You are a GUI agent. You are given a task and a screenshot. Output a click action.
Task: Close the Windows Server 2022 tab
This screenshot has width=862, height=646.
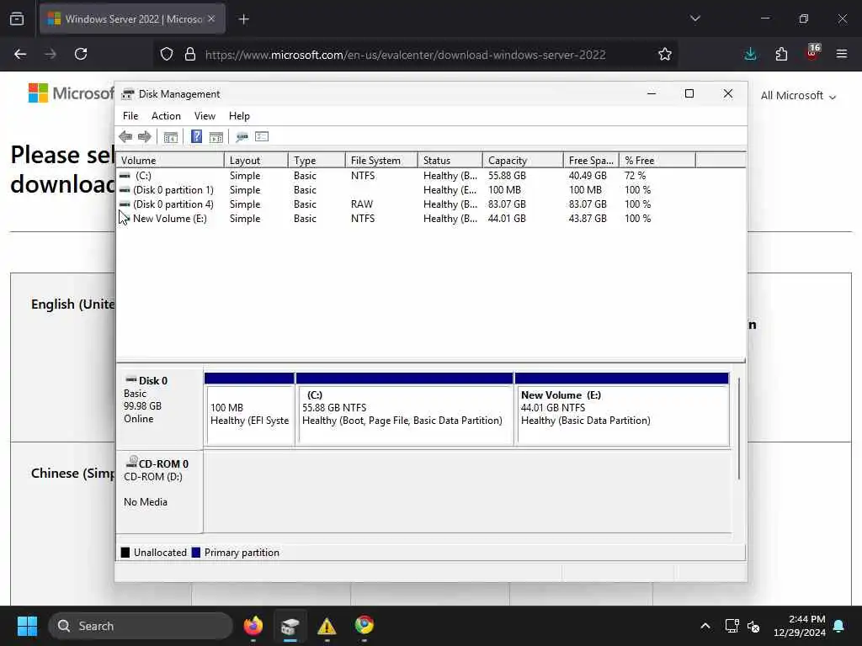(x=211, y=19)
